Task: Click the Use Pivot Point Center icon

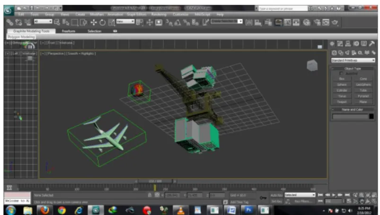Action: (140, 23)
